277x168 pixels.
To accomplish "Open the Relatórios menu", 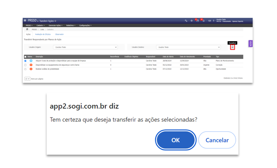I will coord(71,25).
